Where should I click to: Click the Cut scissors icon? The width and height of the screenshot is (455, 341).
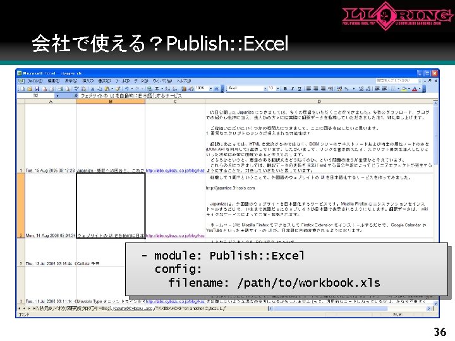tap(92, 89)
